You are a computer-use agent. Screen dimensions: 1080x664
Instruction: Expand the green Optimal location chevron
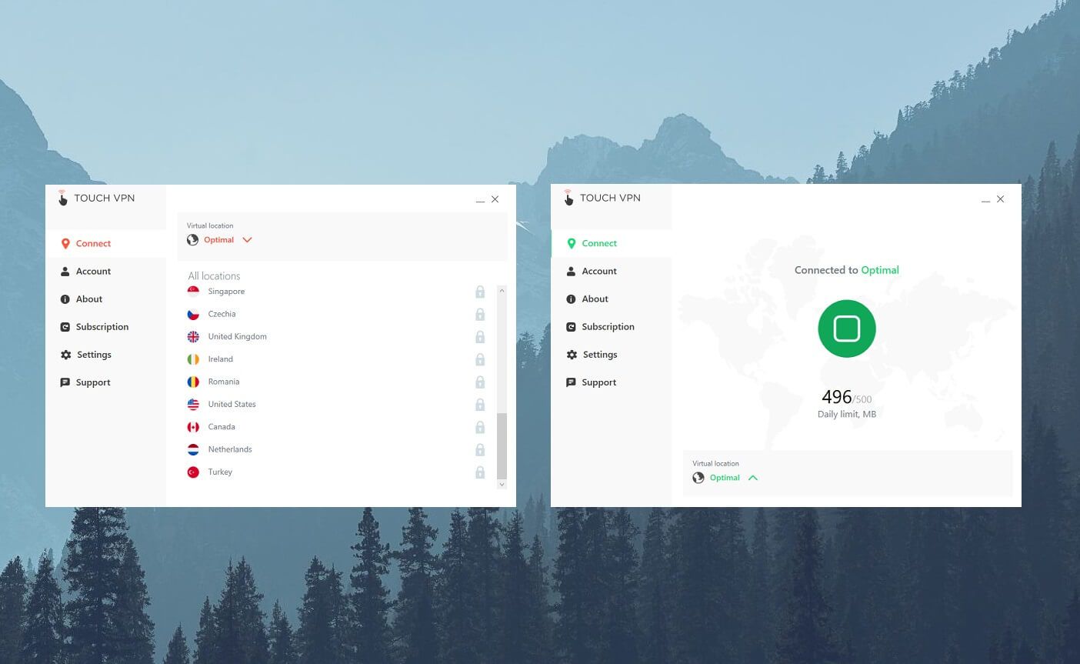[x=753, y=478]
